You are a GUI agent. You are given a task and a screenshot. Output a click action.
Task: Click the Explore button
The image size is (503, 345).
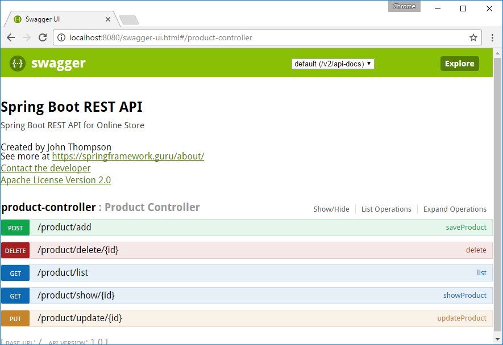(x=459, y=64)
